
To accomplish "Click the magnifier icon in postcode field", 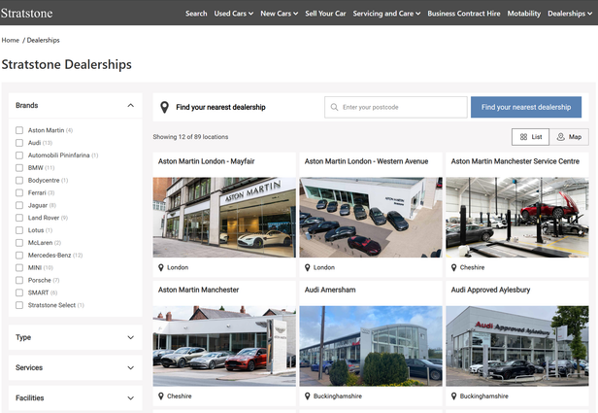I will click(x=334, y=107).
